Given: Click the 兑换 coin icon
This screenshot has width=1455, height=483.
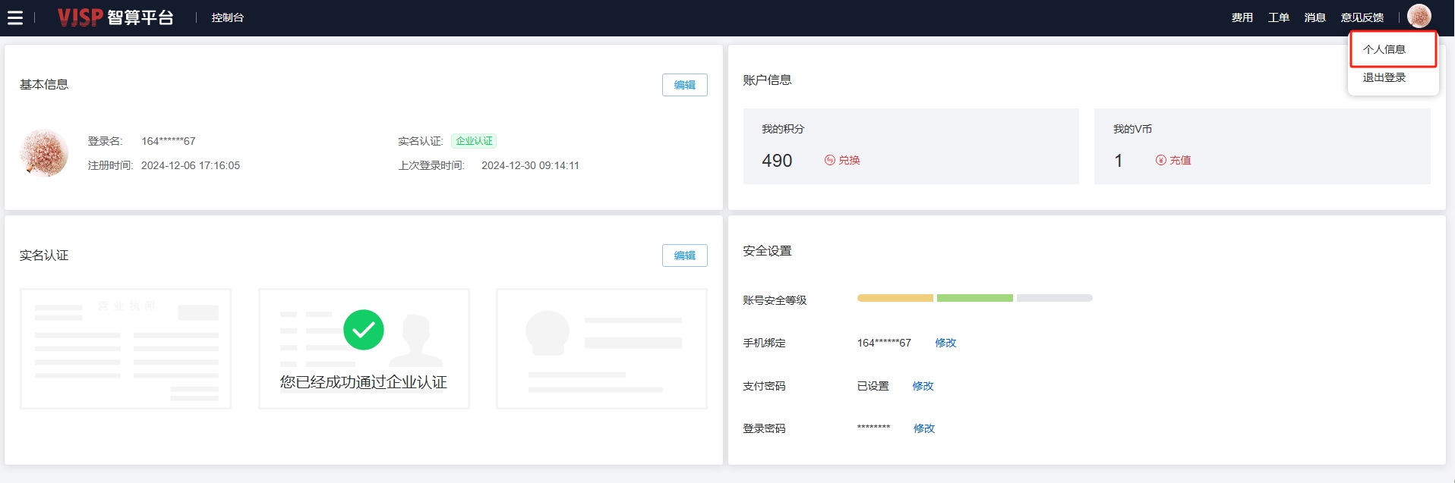Looking at the screenshot, I should pos(830,160).
